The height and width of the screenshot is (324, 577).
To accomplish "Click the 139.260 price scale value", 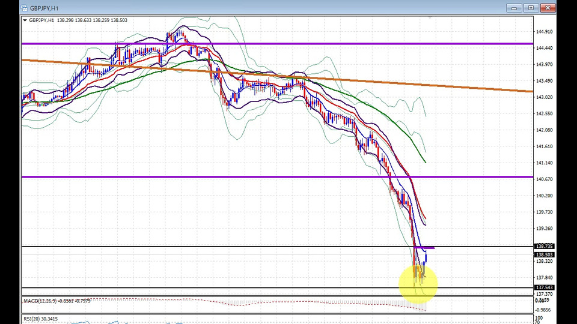I will (545, 228).
